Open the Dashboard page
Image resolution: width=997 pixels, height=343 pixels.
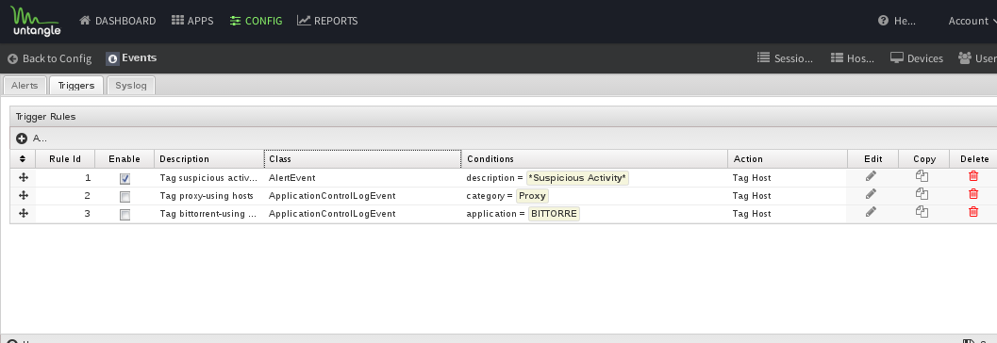tap(118, 21)
